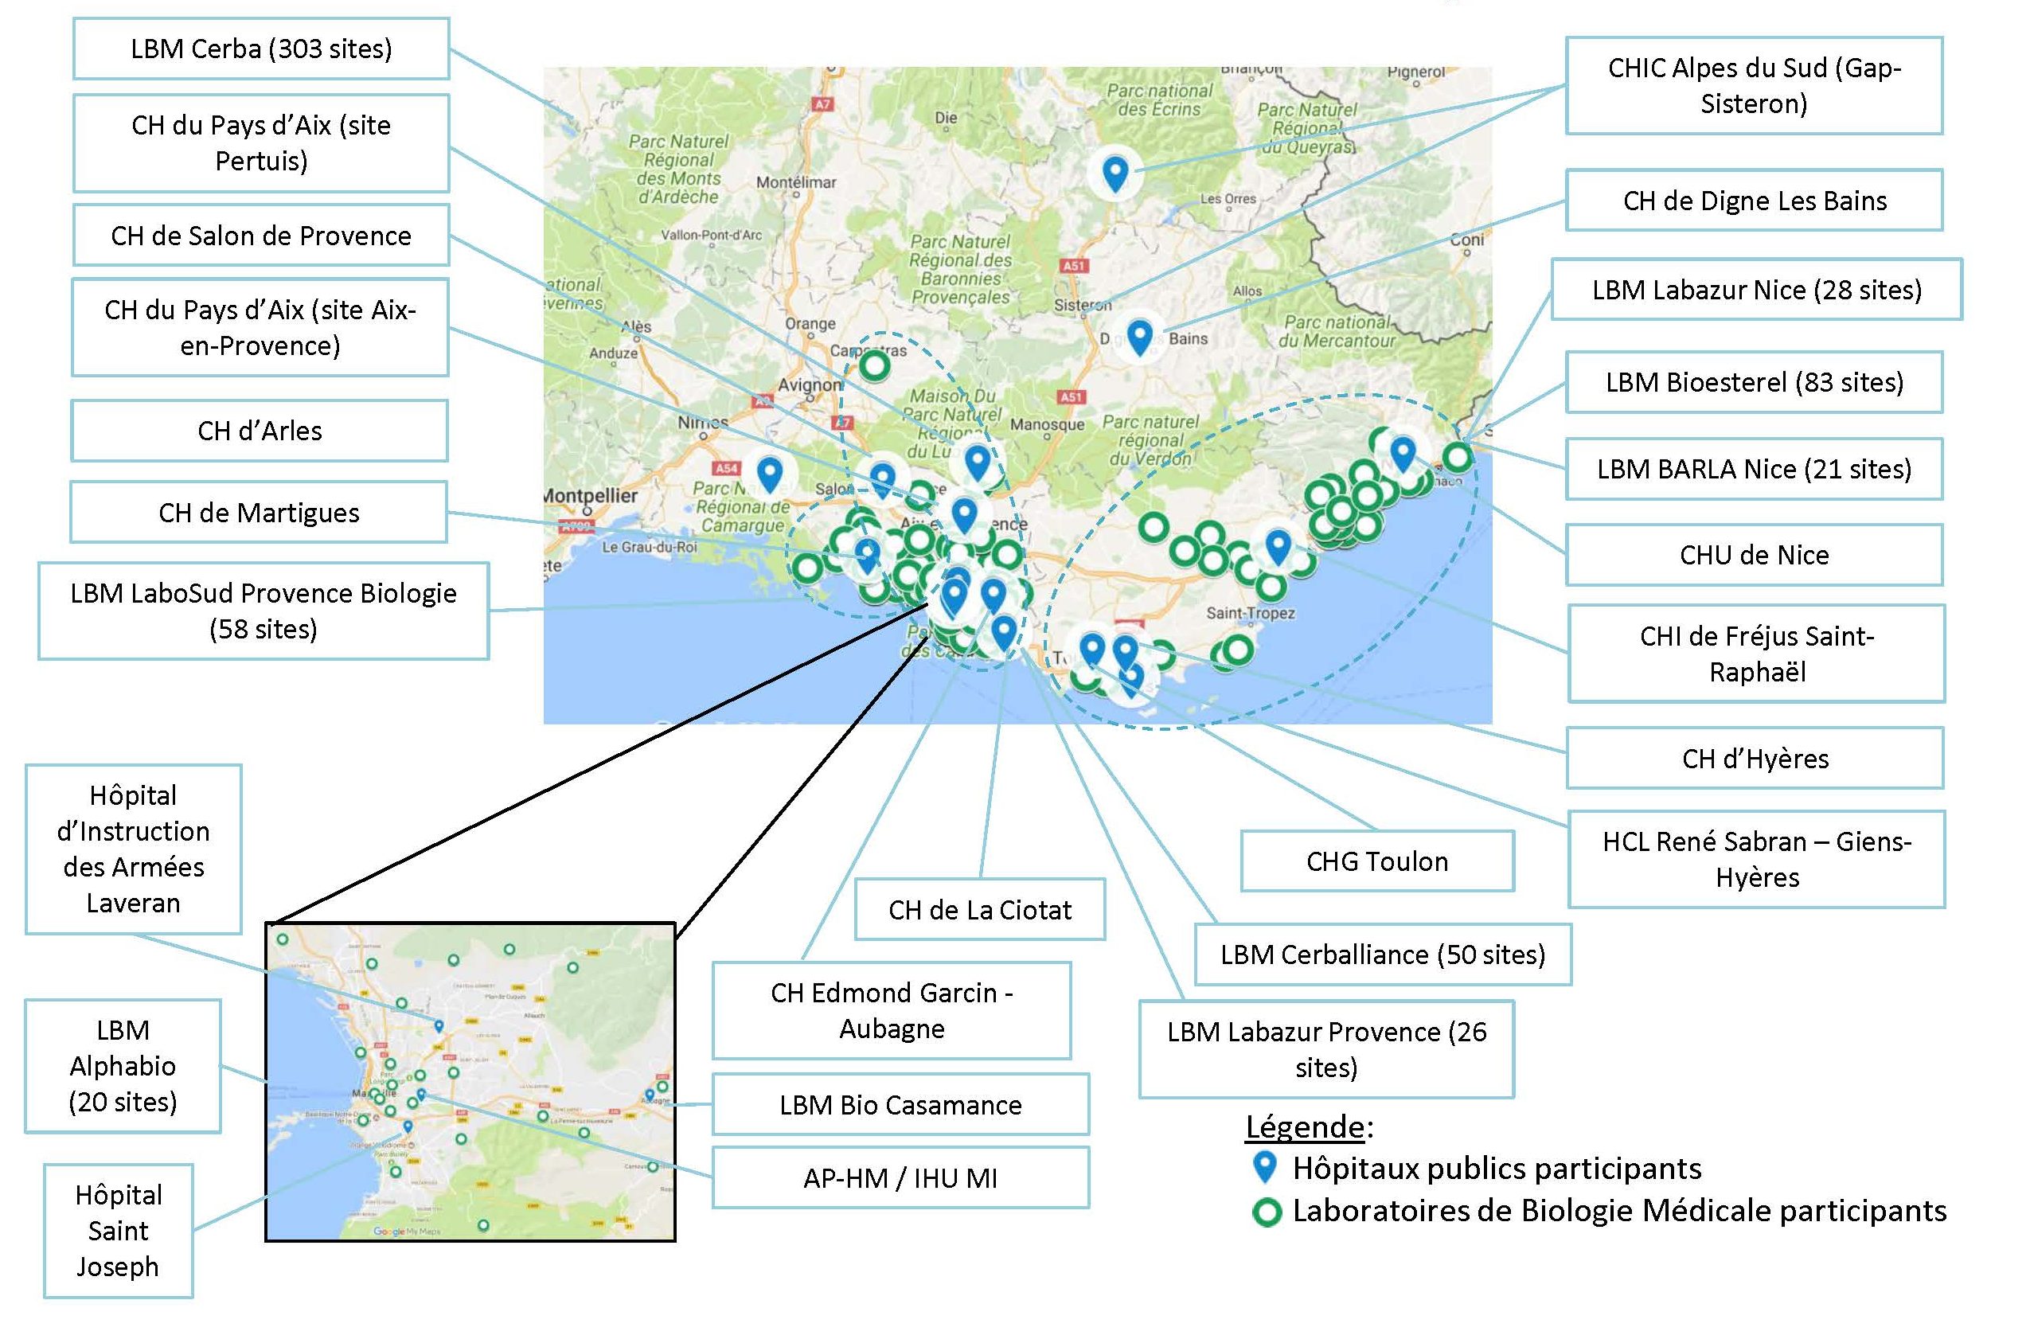
Task: Select CH du Pays d'Aix Aix-en-Provence box
Action: [260, 327]
